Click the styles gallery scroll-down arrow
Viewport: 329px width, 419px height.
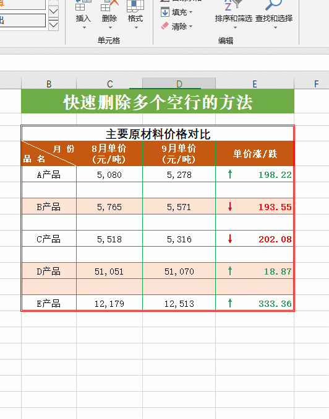pyautogui.click(x=54, y=11)
